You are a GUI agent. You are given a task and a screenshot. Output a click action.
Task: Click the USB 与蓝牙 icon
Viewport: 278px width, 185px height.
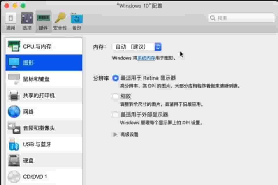click(14, 144)
